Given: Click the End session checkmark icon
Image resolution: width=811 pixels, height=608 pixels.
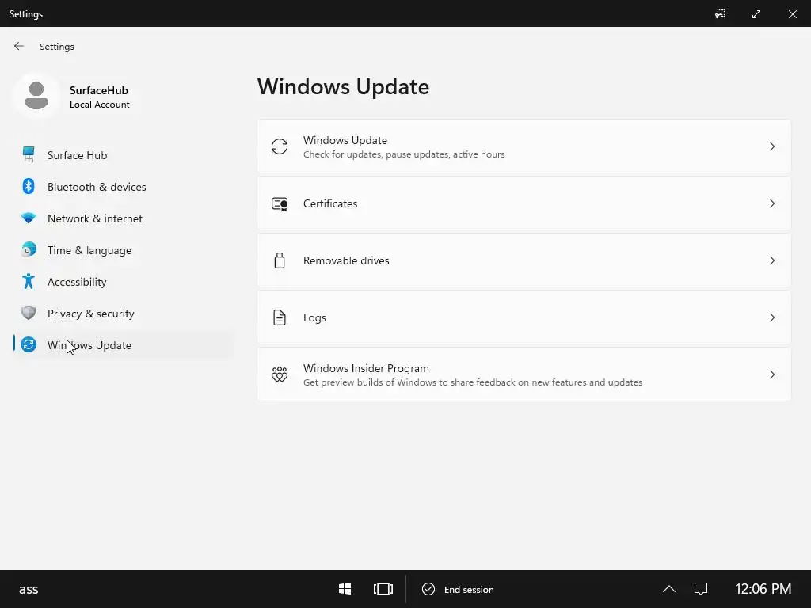Looking at the screenshot, I should [x=428, y=589].
